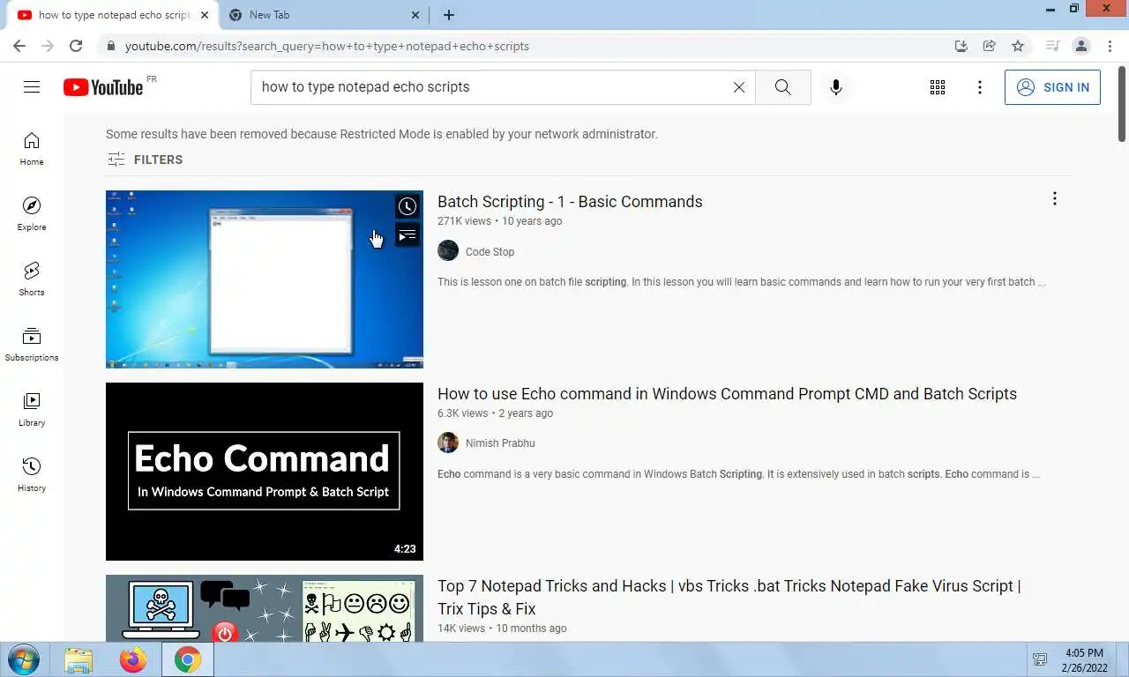Click the magnifying glass search button
Viewport: 1129px width, 677px height.
click(782, 87)
